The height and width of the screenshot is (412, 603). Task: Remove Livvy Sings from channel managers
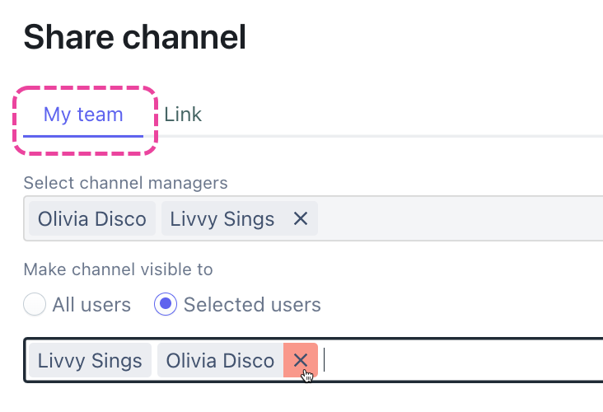pos(301,218)
